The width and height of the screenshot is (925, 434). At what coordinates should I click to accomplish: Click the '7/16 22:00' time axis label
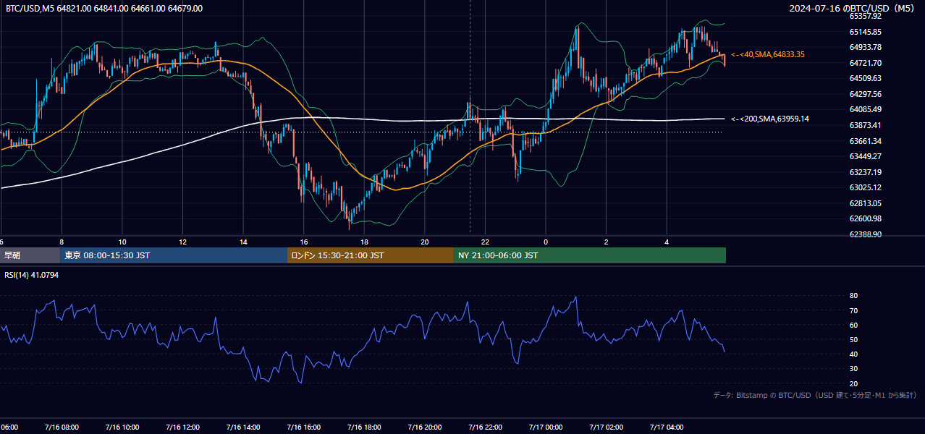tap(486, 427)
